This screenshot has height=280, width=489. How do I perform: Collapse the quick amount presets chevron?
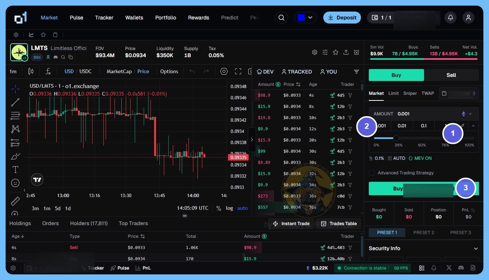[x=473, y=126]
